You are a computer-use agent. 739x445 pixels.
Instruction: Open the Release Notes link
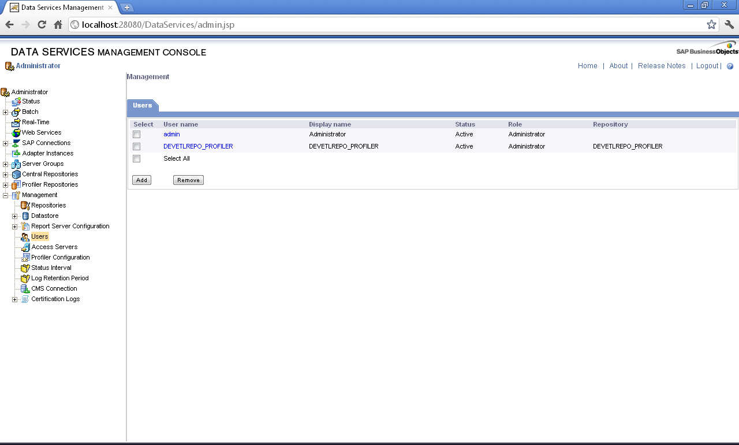(x=662, y=66)
